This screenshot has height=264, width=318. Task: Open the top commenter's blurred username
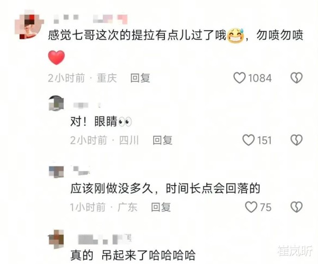tap(91, 19)
